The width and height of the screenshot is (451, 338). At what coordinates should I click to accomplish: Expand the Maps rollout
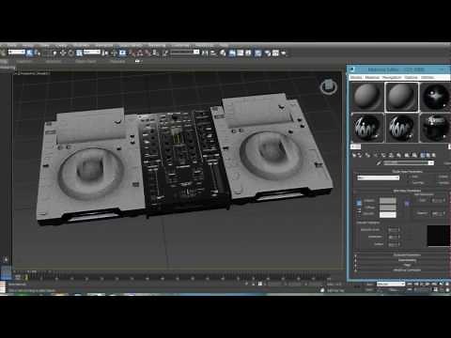(407, 265)
